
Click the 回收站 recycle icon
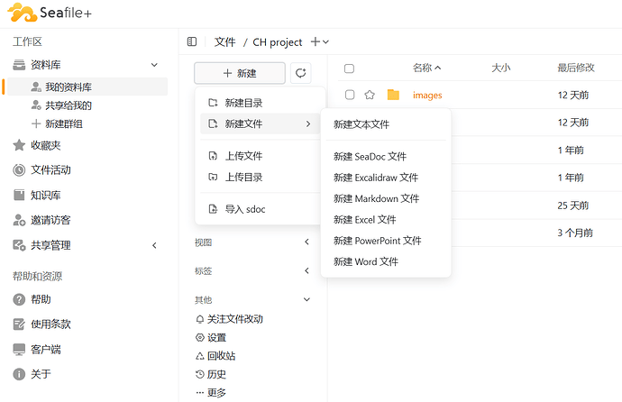tap(200, 356)
